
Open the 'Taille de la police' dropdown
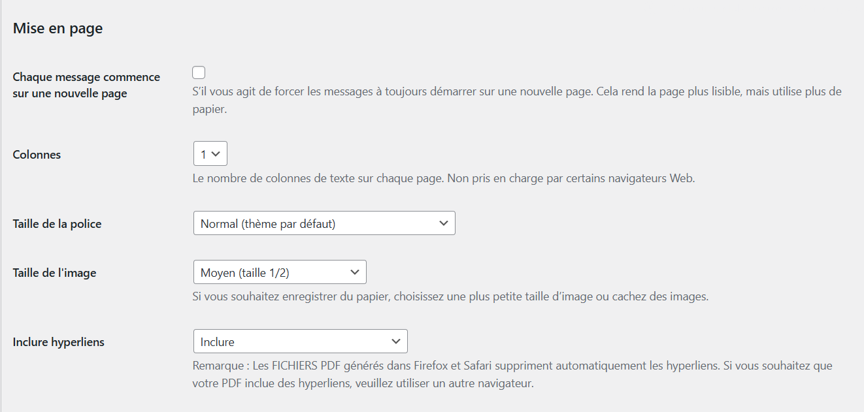tap(324, 223)
